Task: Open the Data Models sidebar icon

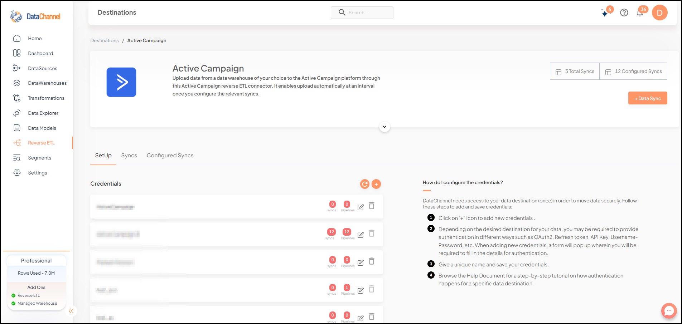Action: 17,128
